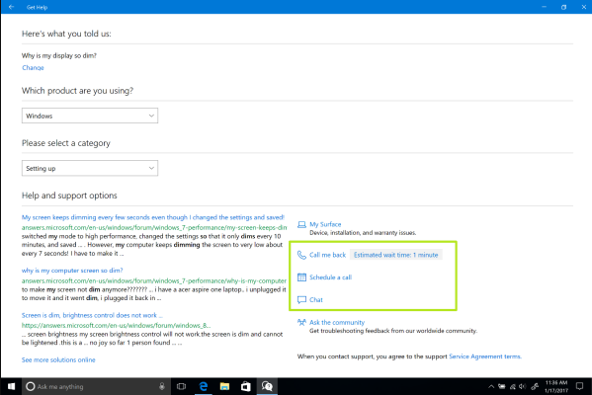The image size is (592, 395).
Task: Click the My Surface laptop icon
Action: tap(301, 224)
